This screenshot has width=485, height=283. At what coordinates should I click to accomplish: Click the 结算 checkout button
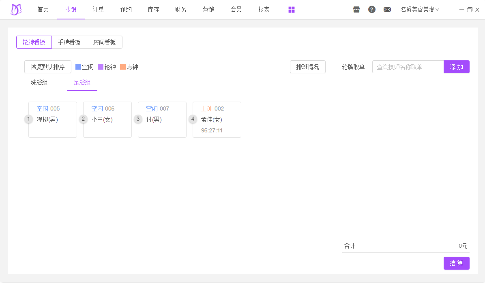(456, 263)
